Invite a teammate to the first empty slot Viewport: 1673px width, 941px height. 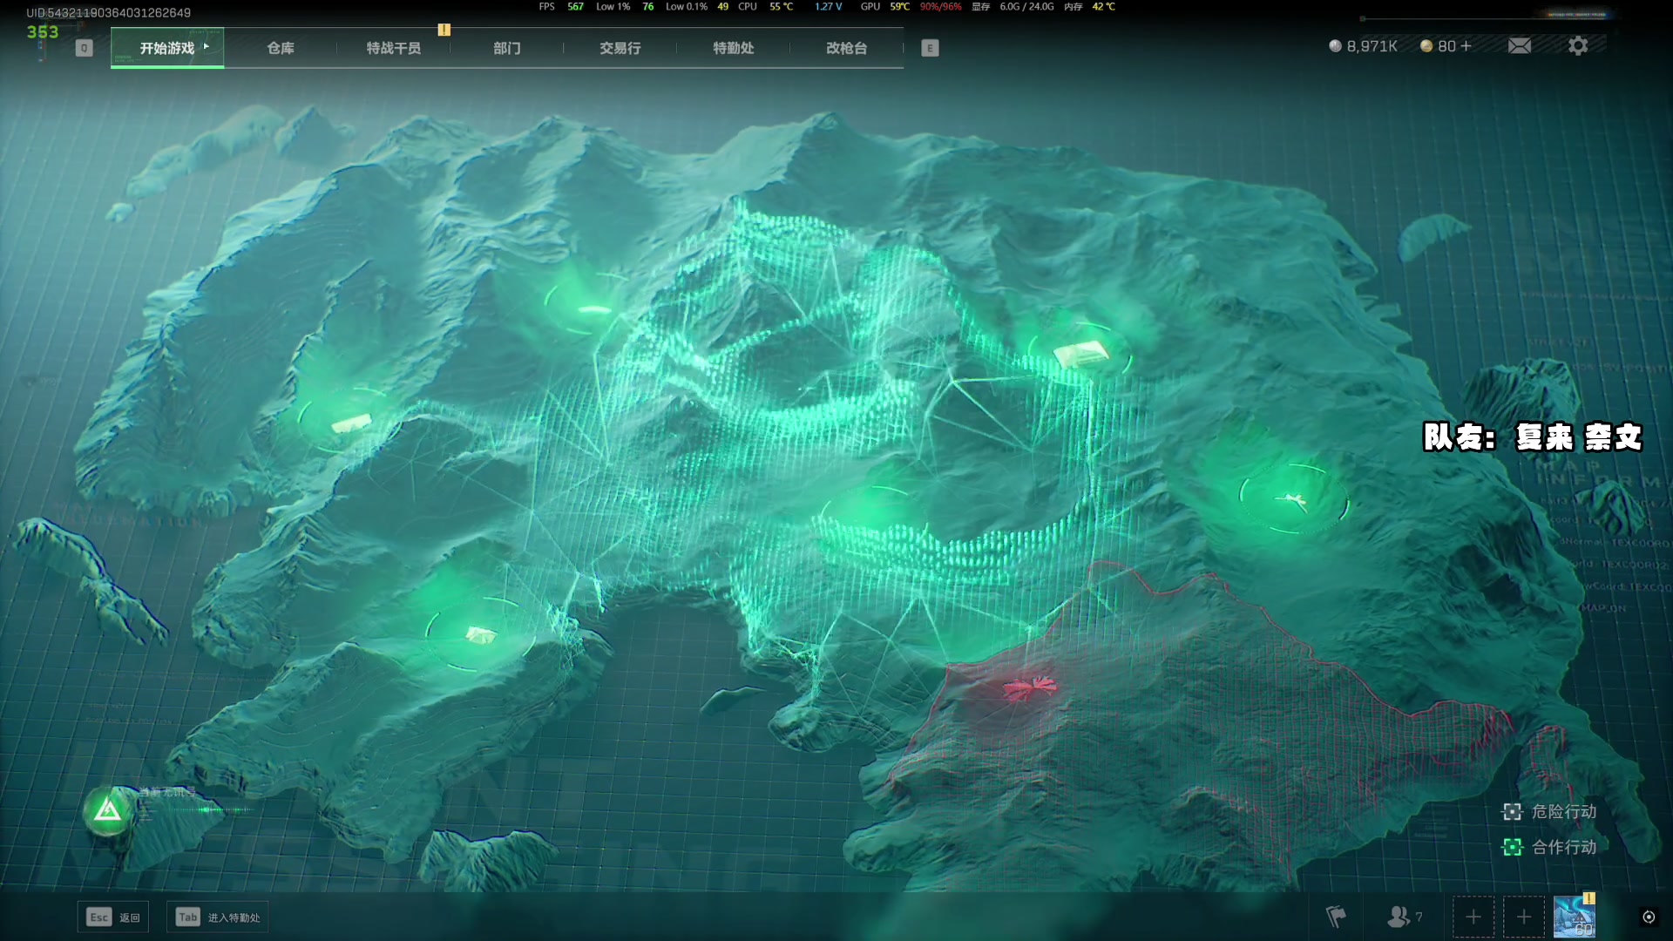(x=1473, y=917)
